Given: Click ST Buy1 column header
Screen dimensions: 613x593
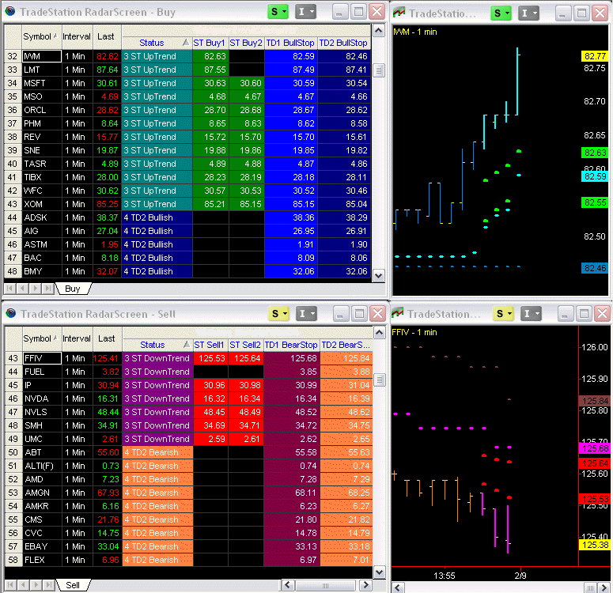Looking at the screenshot, I should (x=210, y=43).
